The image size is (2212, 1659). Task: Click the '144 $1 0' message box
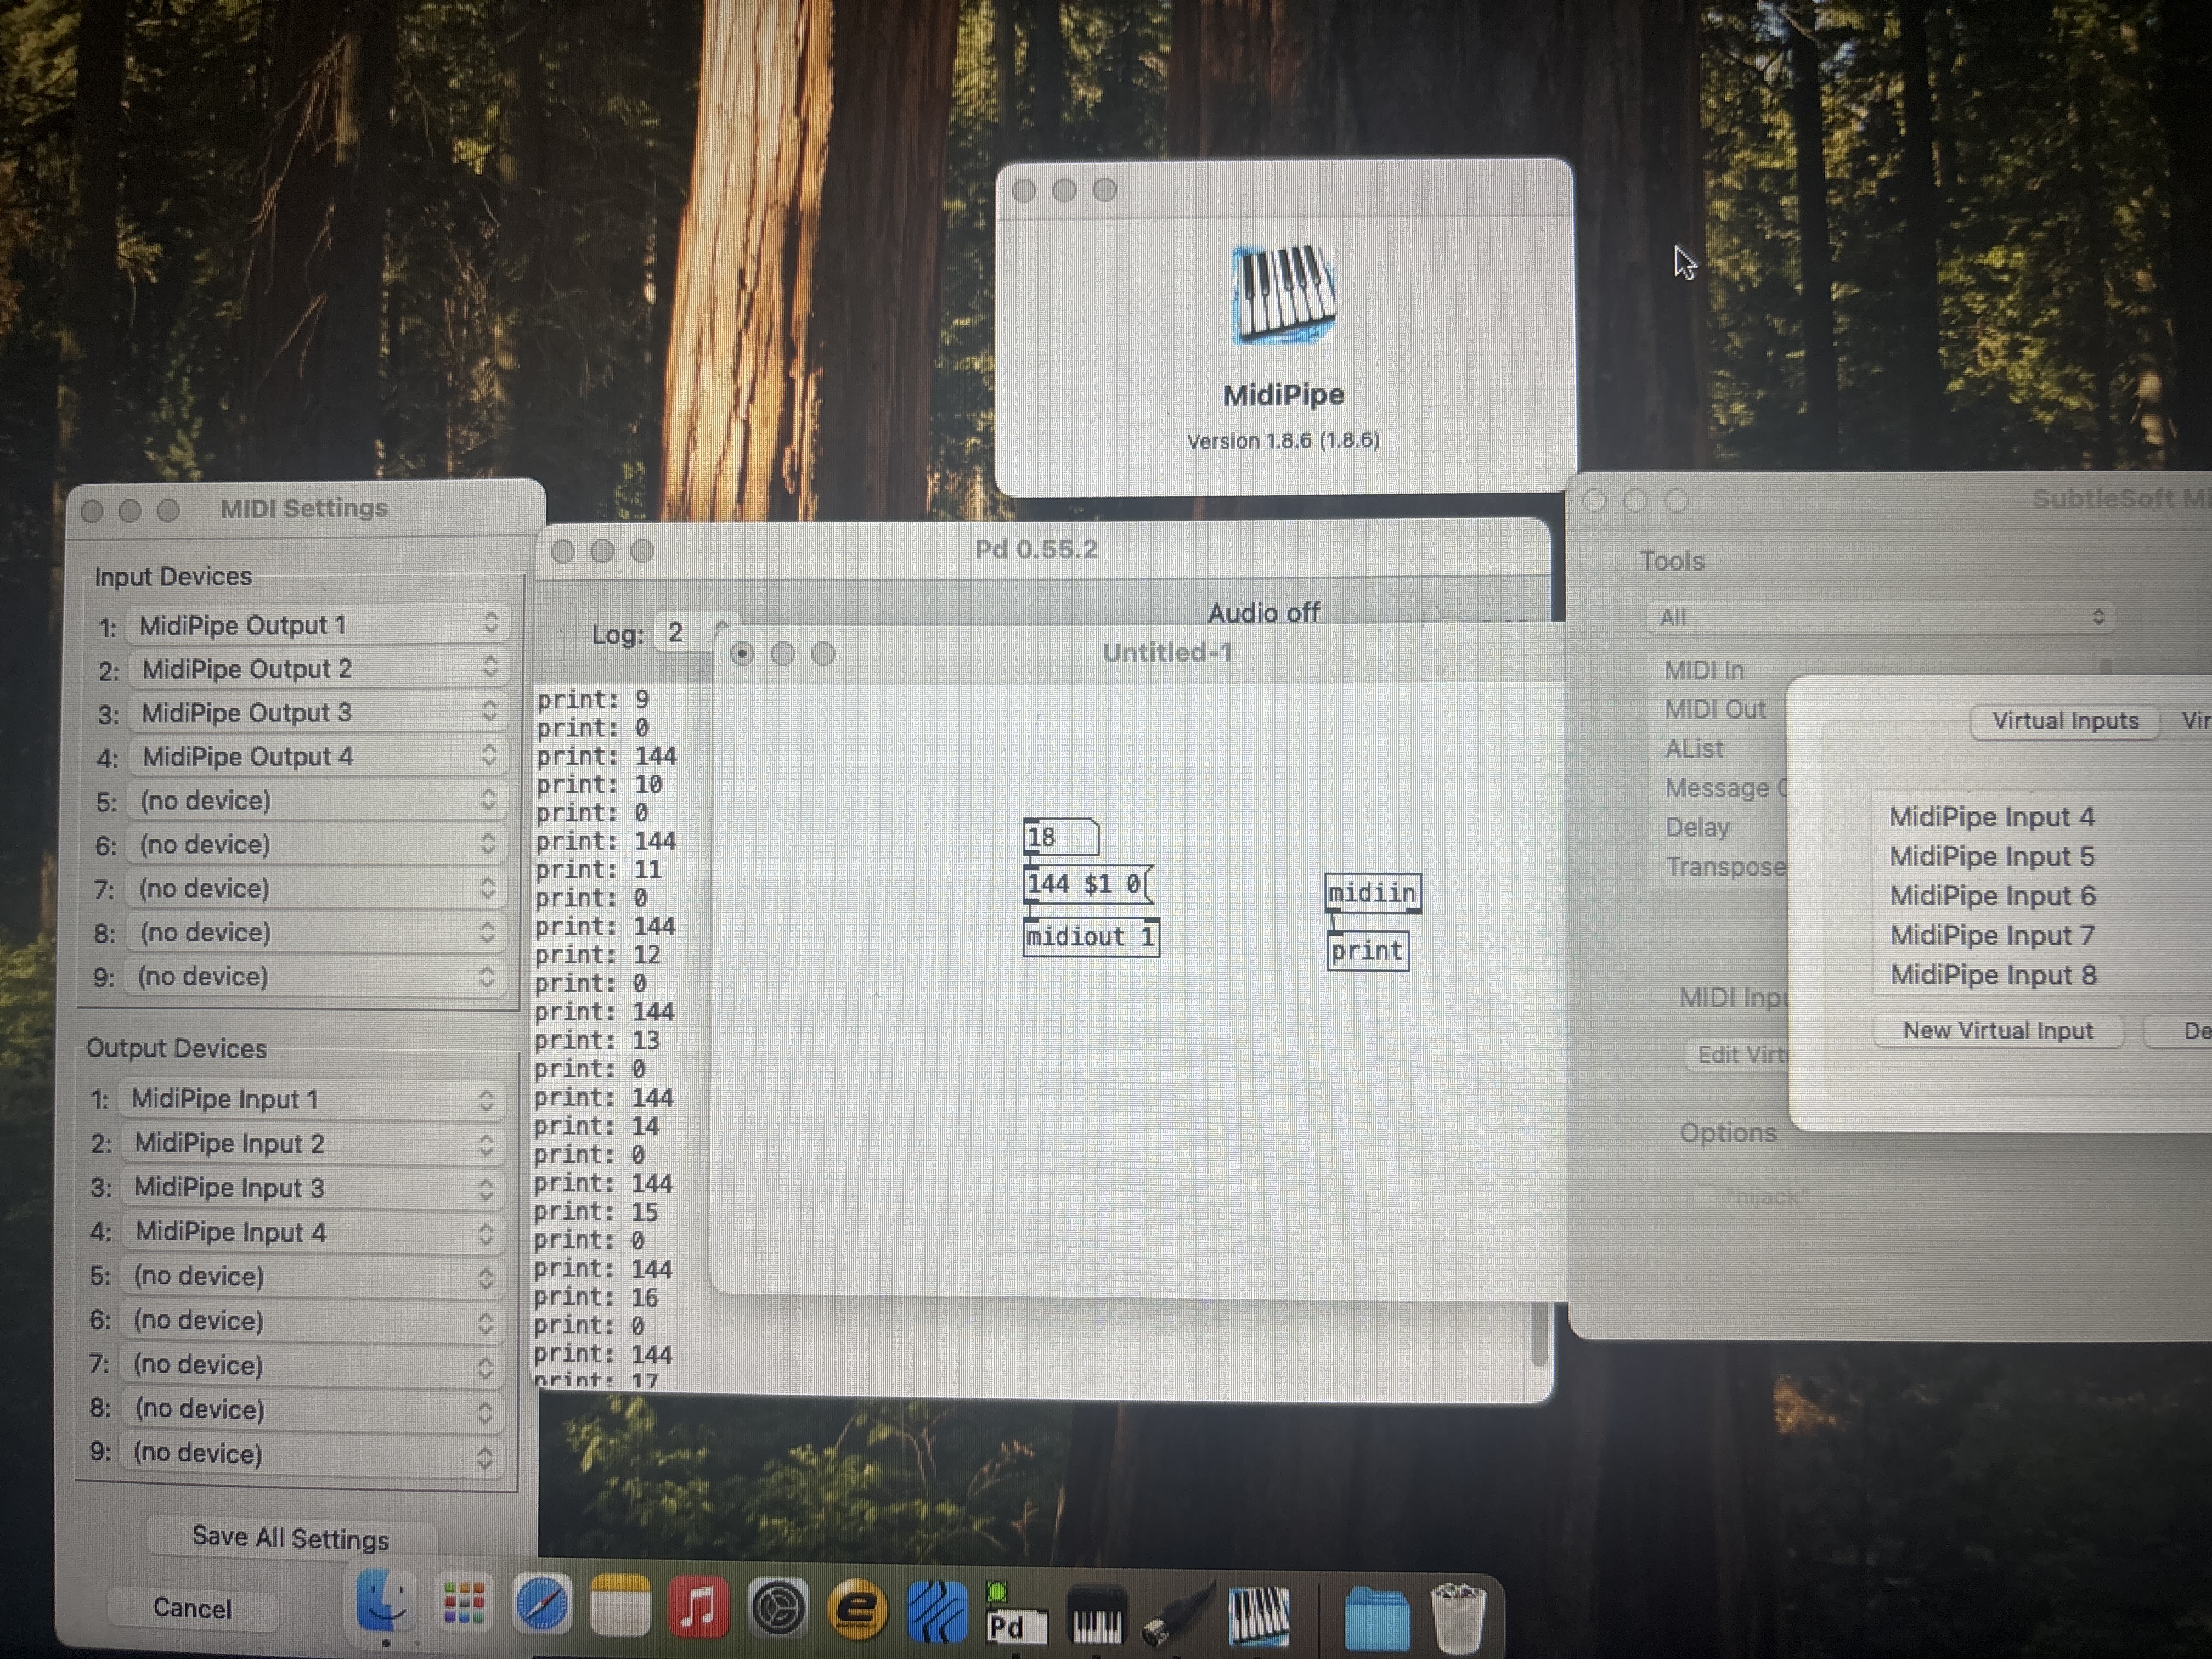(x=1088, y=884)
